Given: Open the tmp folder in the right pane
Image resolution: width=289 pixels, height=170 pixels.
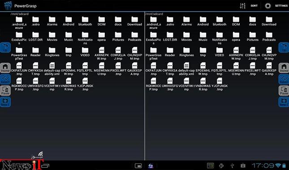Looking at the screenshot, I should pos(203,52).
